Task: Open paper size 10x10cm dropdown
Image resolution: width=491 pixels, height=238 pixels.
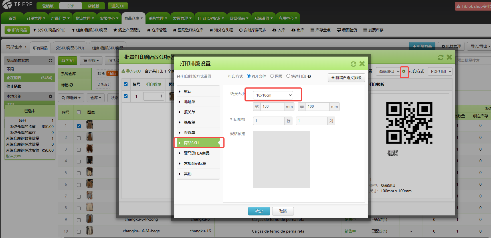Action: click(x=273, y=95)
